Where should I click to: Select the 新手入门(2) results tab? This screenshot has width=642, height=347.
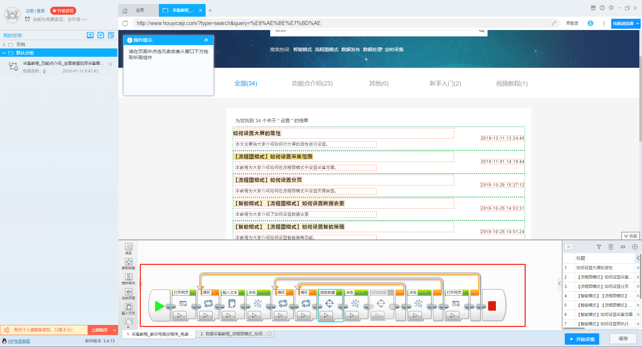click(x=445, y=83)
